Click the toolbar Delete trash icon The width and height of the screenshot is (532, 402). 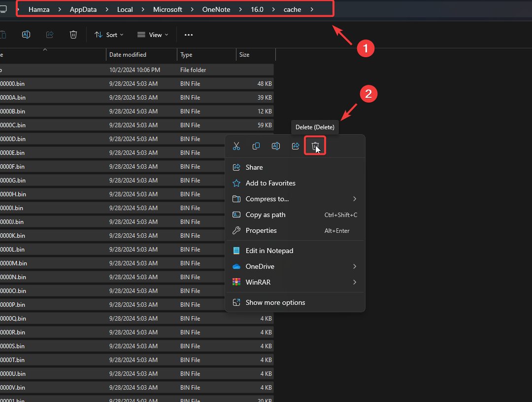73,35
